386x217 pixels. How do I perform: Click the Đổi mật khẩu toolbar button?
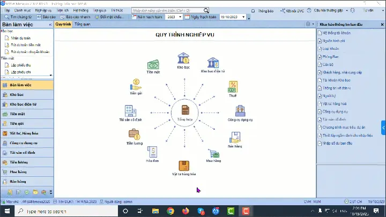click(x=114, y=17)
